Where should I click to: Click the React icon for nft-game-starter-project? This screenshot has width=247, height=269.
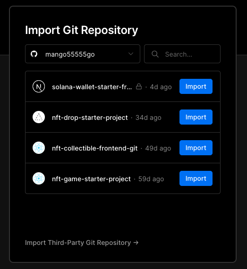39,178
